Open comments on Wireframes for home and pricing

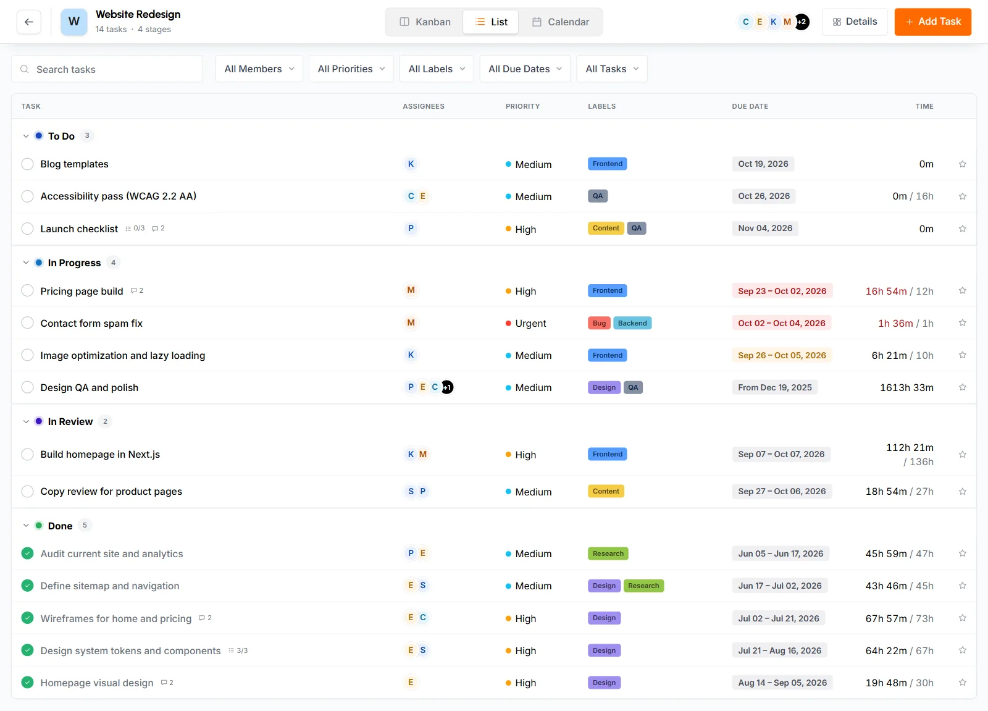coord(205,618)
